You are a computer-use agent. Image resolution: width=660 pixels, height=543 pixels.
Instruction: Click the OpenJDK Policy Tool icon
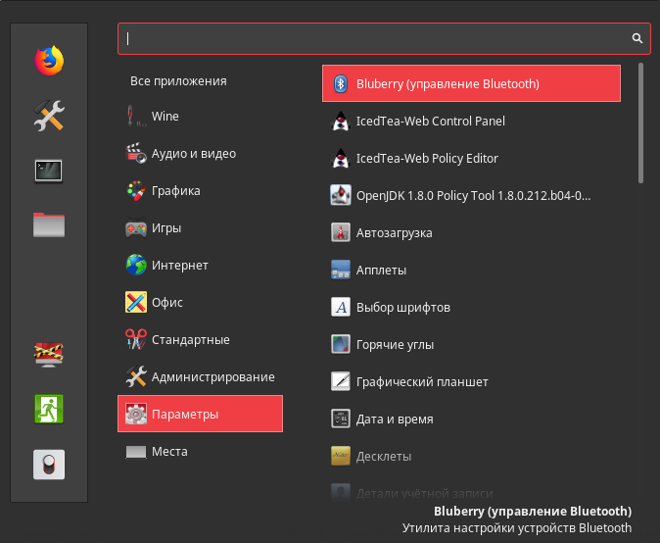pos(341,195)
